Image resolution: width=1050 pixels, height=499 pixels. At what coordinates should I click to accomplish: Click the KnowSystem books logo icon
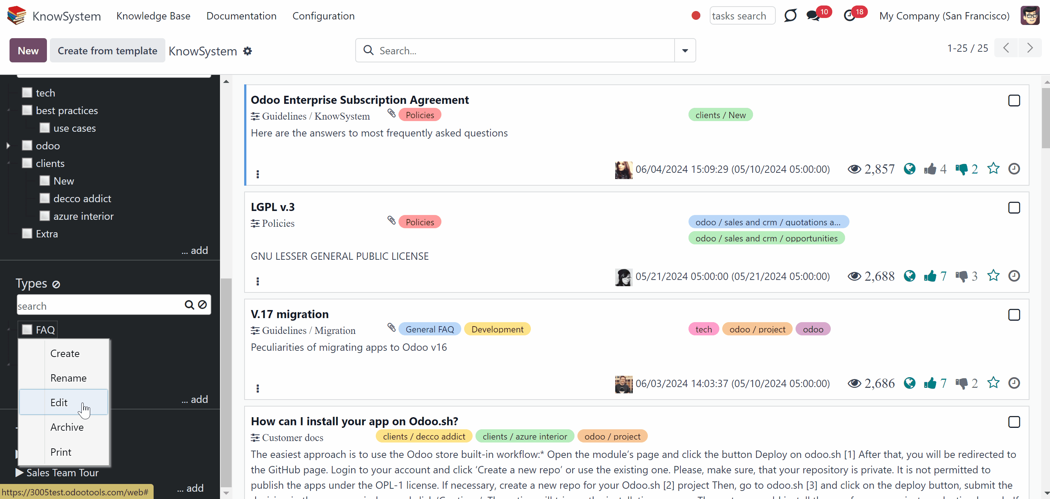(17, 15)
